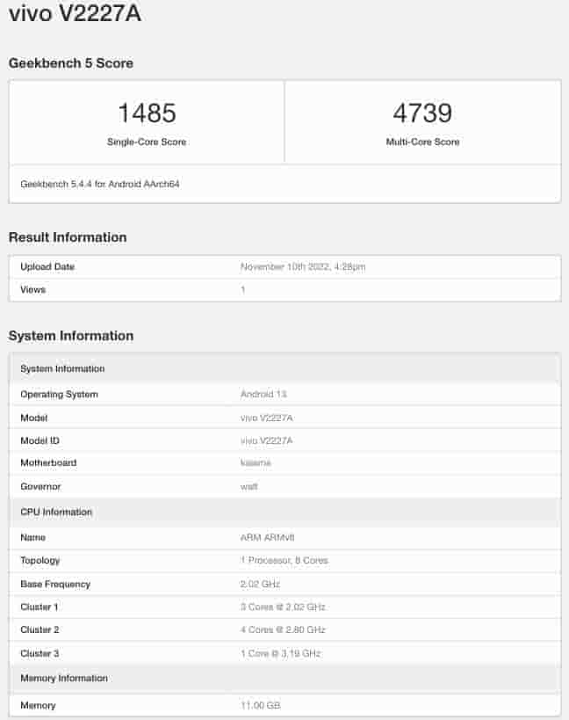Click the Motherboard row label
Image resolution: width=569 pixels, height=720 pixels.
pyautogui.click(x=48, y=463)
